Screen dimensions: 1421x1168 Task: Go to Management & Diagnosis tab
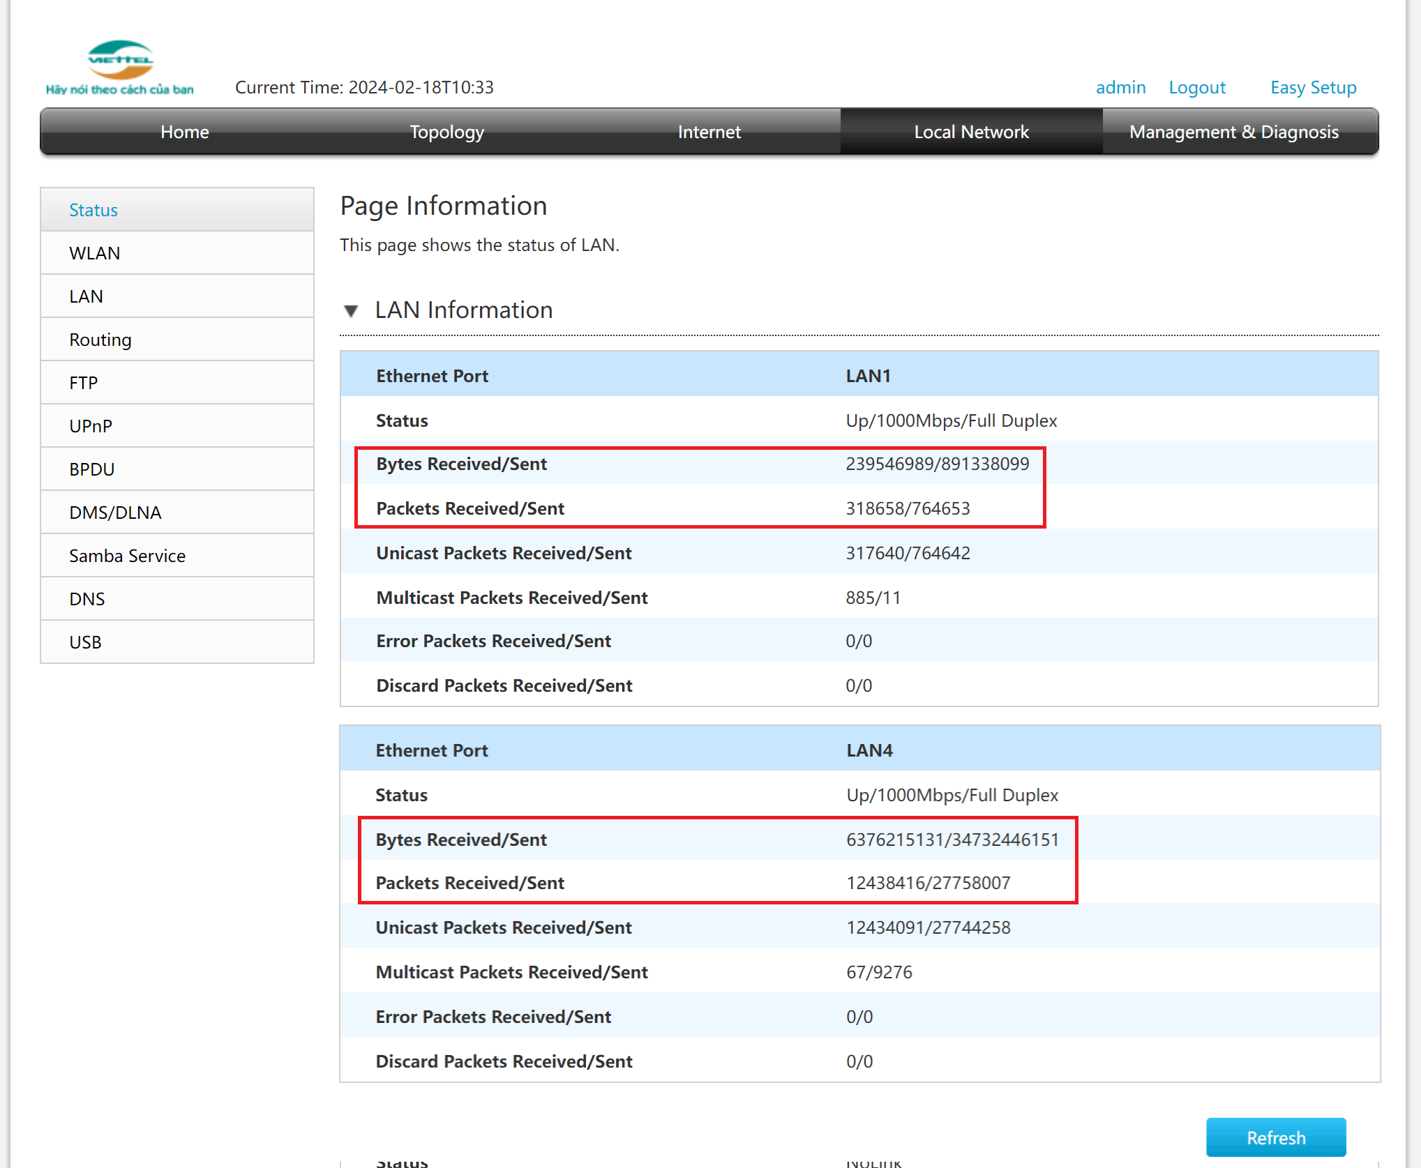tap(1234, 132)
